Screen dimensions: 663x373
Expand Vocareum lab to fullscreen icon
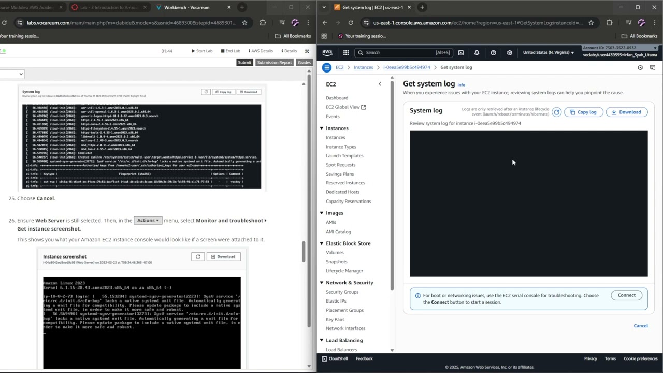tap(307, 51)
